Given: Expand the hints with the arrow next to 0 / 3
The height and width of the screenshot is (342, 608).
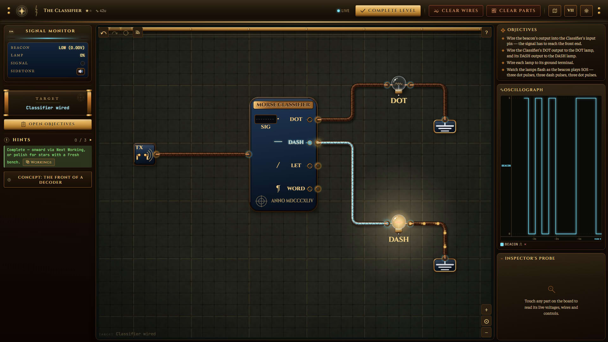Looking at the screenshot, I should pos(91,140).
